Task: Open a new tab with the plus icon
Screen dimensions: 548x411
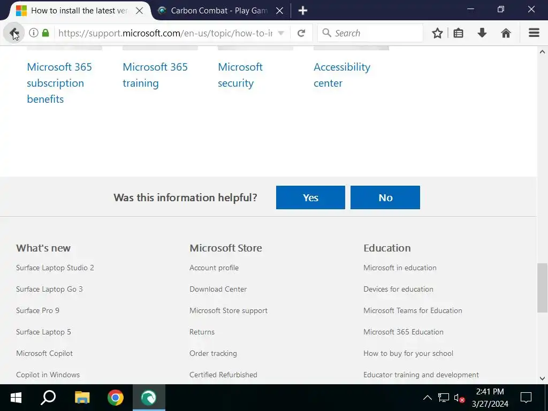Action: (303, 11)
